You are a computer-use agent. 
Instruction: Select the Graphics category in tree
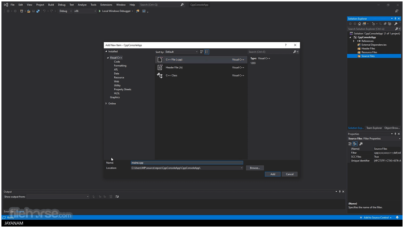(x=115, y=97)
